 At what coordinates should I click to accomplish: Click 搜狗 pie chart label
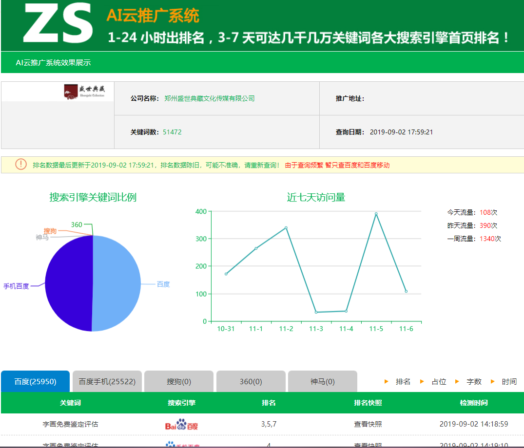(x=50, y=231)
